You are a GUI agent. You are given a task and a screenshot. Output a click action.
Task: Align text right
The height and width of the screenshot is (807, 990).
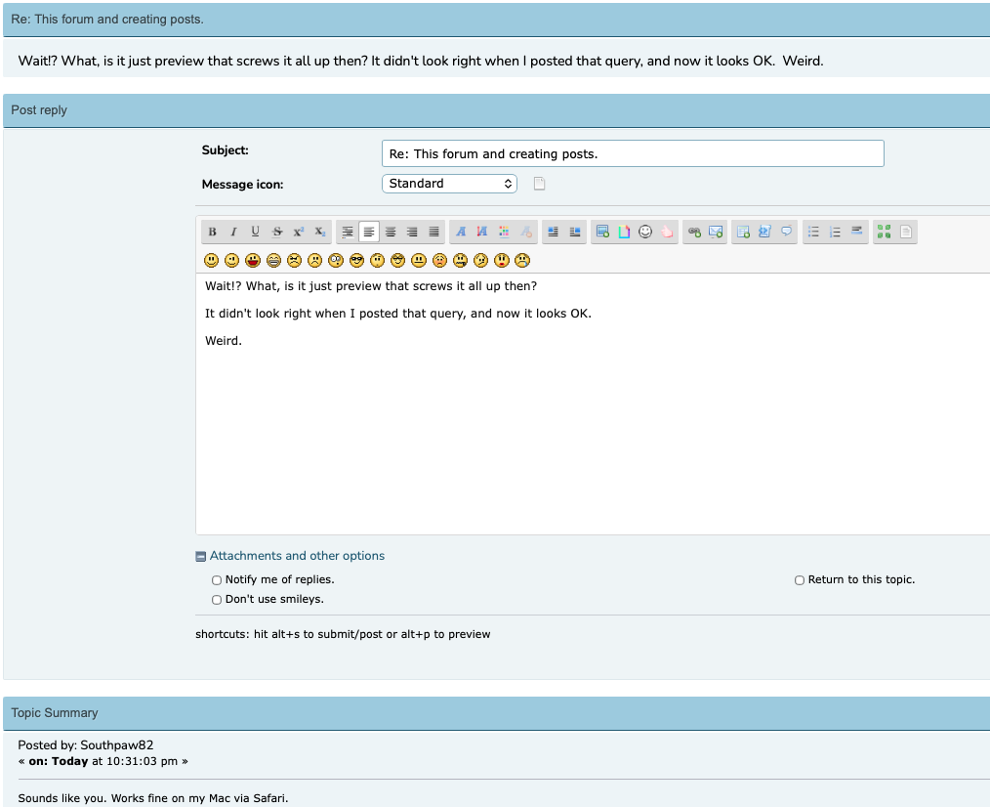[412, 232]
